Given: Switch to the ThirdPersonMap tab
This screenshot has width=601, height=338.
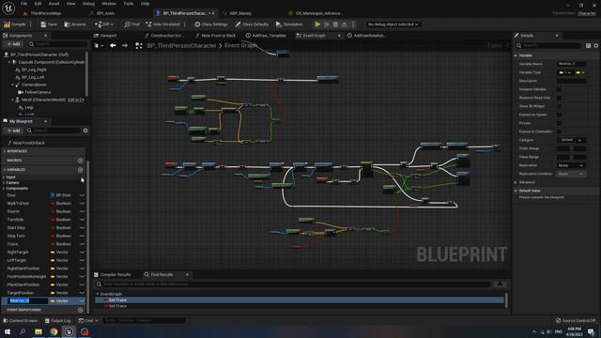Looking at the screenshot, I should tap(42, 13).
